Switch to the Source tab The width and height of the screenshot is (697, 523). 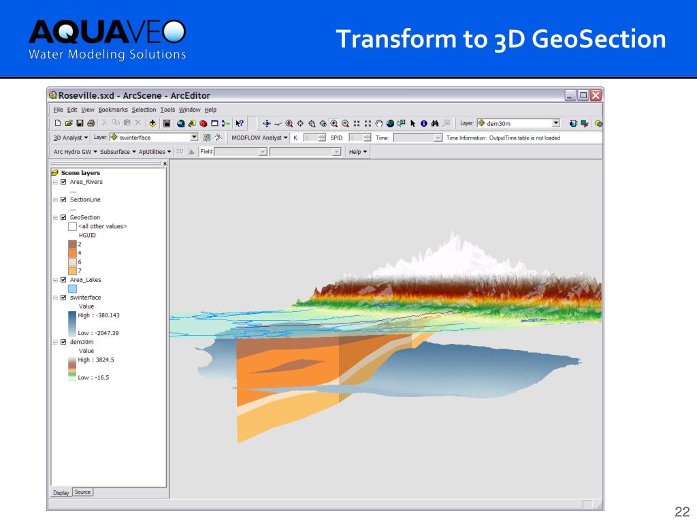82,492
